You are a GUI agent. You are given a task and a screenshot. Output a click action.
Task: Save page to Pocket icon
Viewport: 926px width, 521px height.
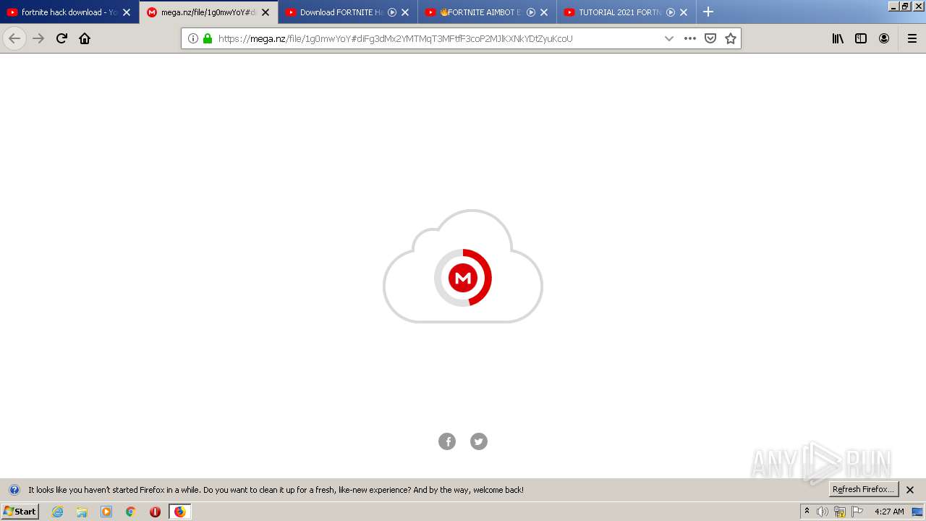coord(710,38)
